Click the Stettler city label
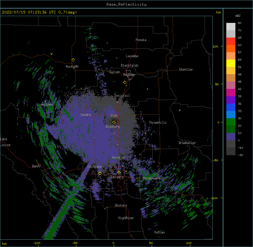The height and width of the screenshot is (247, 253). pyautogui.click(x=186, y=70)
